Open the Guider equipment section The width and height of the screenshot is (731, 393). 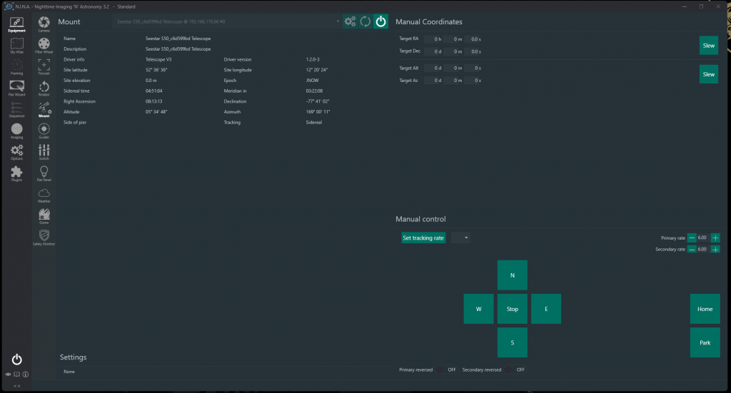pos(44,131)
